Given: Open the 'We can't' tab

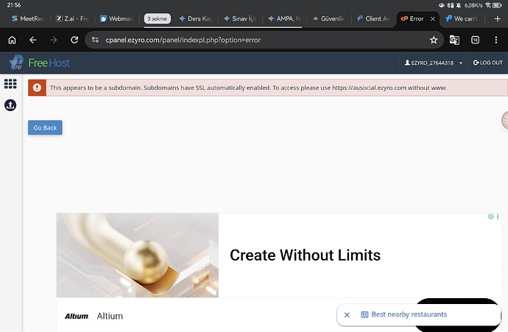Looking at the screenshot, I should 462,19.
